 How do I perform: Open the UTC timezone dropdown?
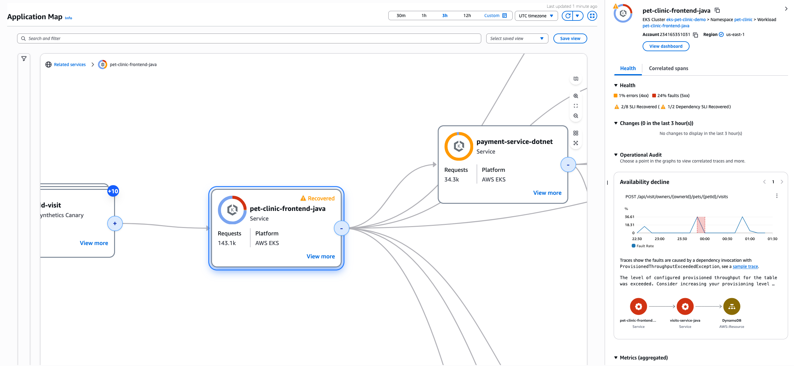point(536,16)
